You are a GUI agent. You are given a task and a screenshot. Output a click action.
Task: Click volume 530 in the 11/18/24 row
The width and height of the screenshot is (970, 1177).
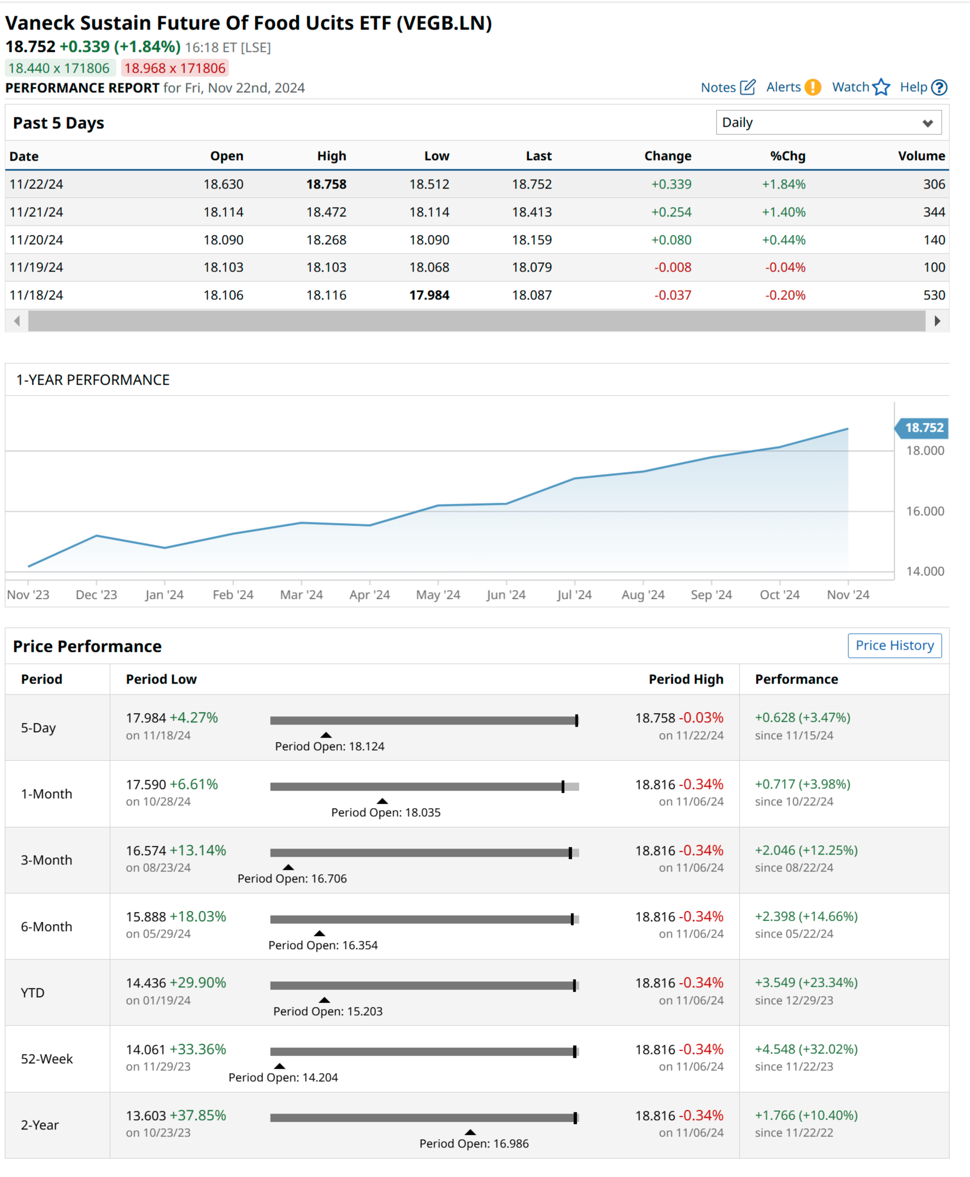[934, 295]
